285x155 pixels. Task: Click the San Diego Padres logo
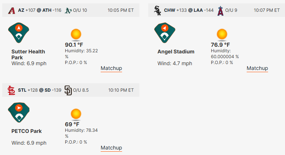tap(68, 91)
